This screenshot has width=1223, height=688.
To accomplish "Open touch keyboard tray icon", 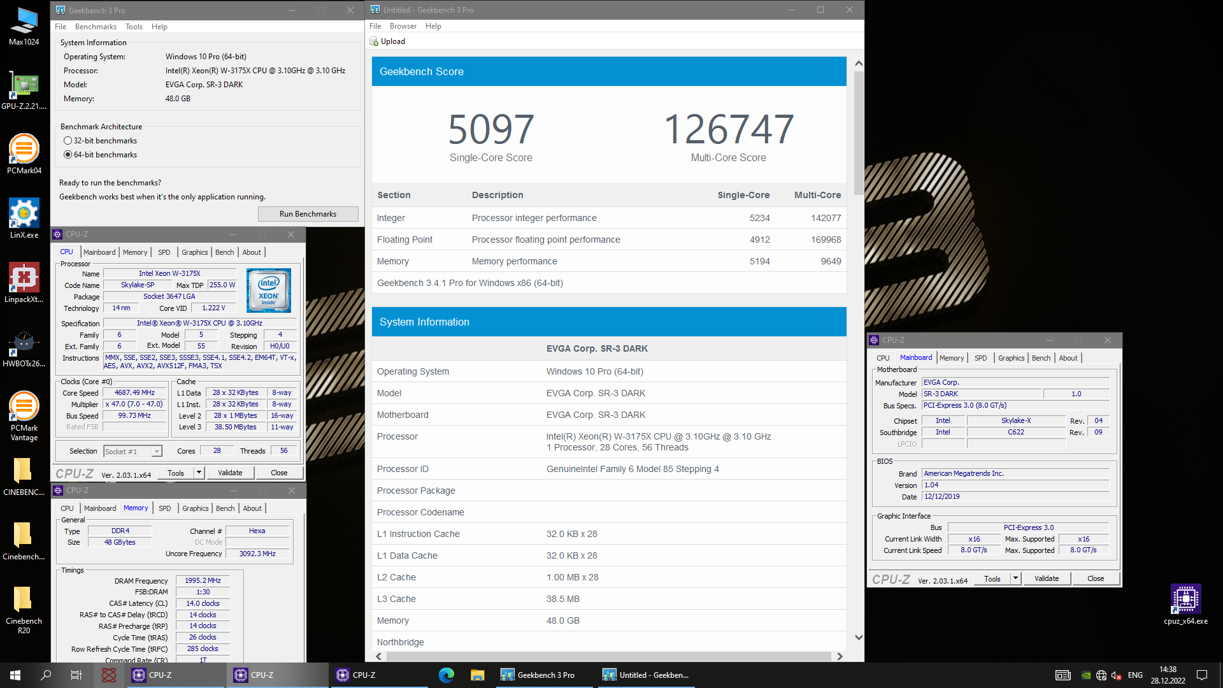I will coord(1063,675).
